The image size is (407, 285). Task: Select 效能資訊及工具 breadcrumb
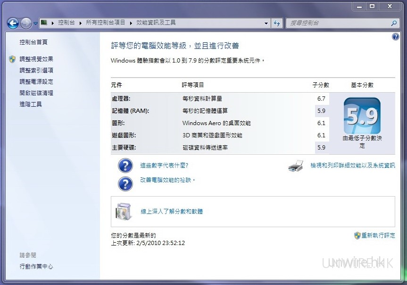[x=156, y=23]
